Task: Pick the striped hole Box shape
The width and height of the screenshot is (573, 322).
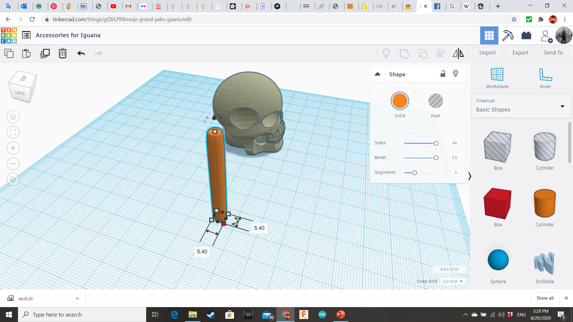Action: click(498, 147)
